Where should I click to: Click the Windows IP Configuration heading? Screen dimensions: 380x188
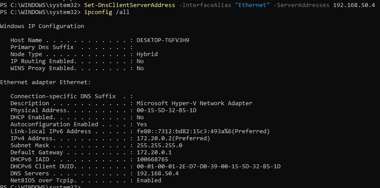42,26
